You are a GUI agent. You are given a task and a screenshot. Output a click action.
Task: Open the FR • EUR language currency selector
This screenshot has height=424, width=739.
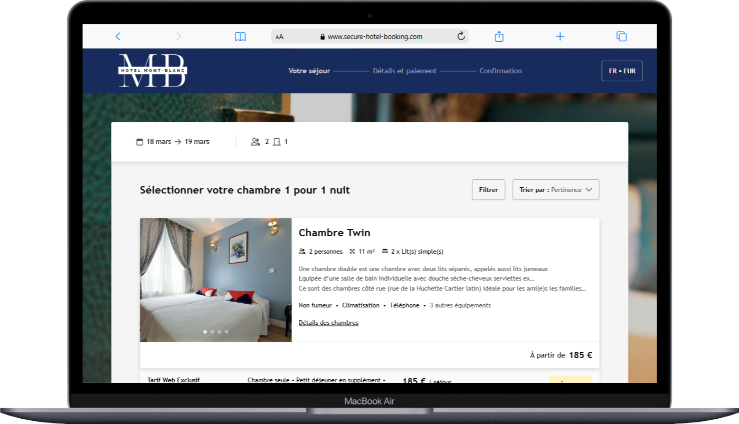[622, 71]
